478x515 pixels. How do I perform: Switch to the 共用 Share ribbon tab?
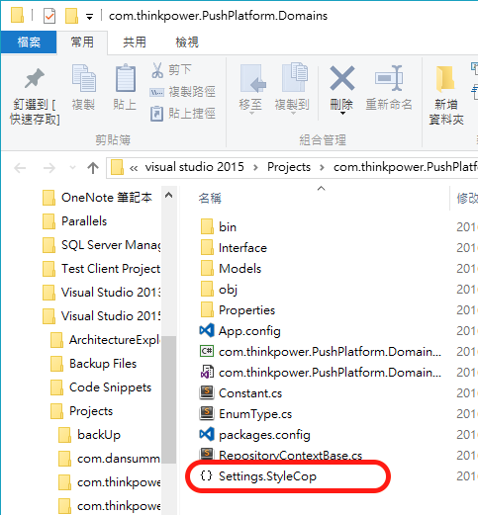(x=135, y=43)
